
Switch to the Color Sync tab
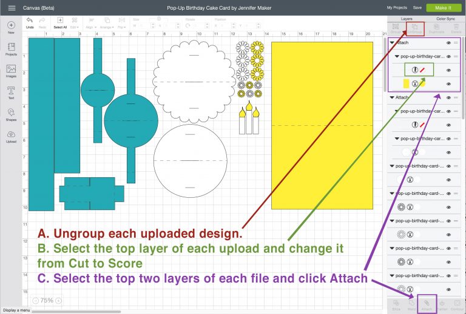[x=445, y=19]
